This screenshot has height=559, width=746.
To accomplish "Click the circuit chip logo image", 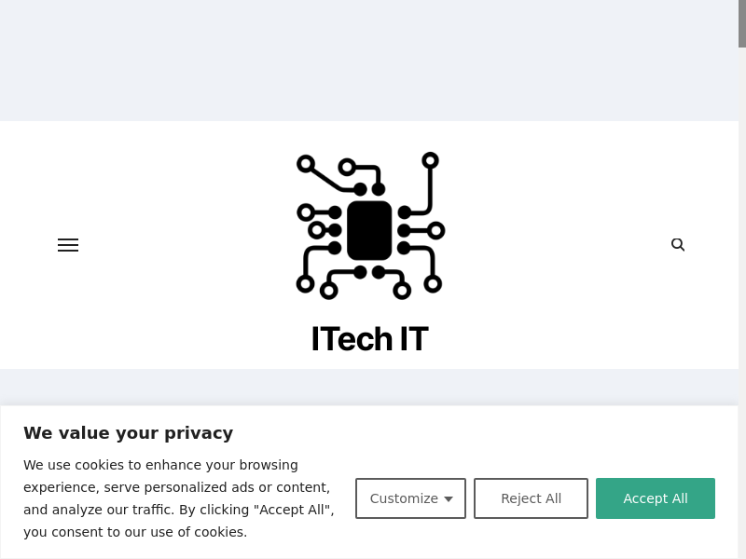I will coord(370,225).
